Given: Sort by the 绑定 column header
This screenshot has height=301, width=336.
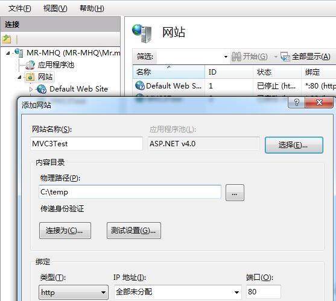Looking at the screenshot, I should tap(319, 72).
